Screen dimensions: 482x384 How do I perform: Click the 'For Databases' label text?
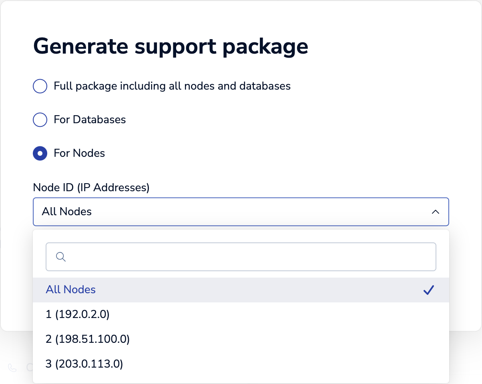click(90, 120)
